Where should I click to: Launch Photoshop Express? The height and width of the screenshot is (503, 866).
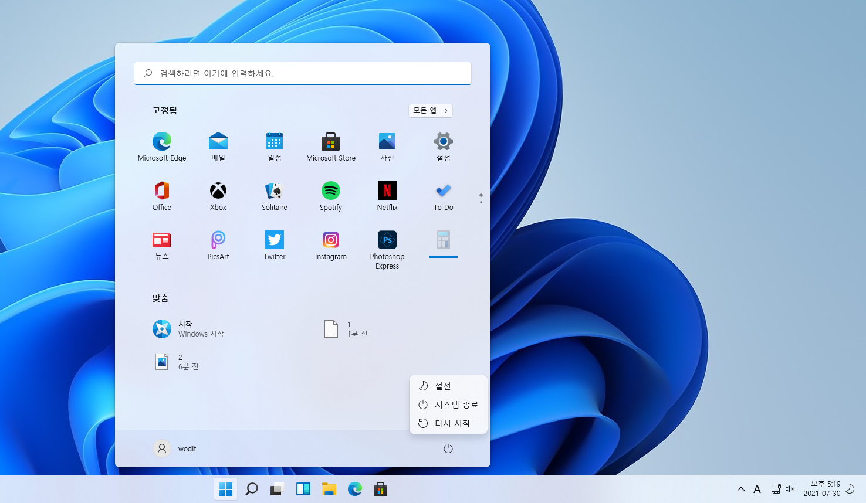[x=387, y=250]
